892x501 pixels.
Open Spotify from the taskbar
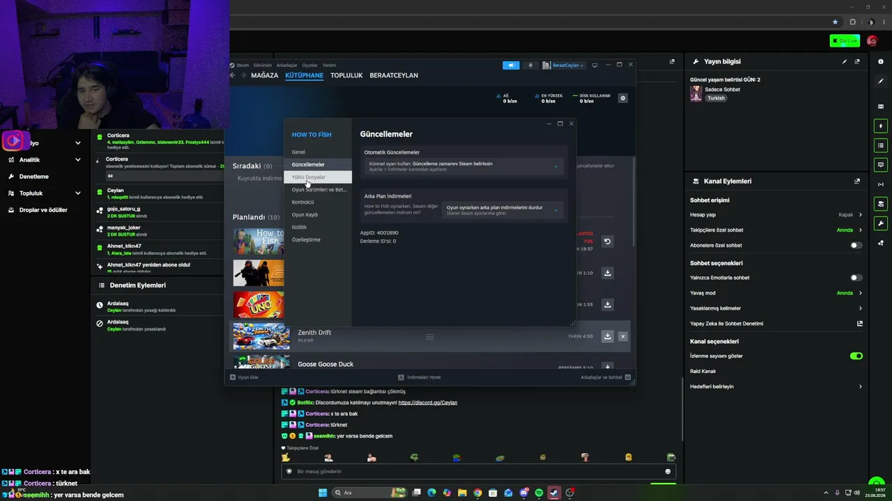click(x=539, y=493)
